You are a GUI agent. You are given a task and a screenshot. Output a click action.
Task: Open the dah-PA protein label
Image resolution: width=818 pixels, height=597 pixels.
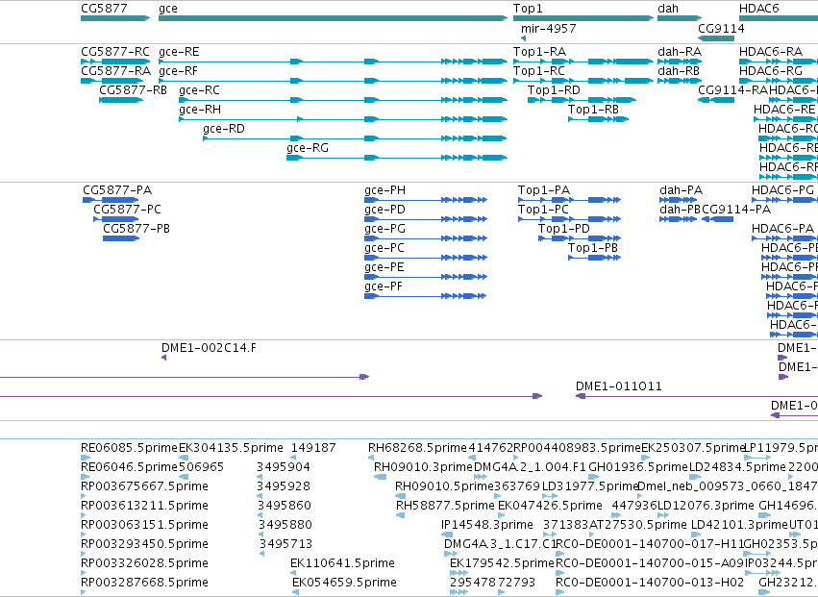coord(682,191)
